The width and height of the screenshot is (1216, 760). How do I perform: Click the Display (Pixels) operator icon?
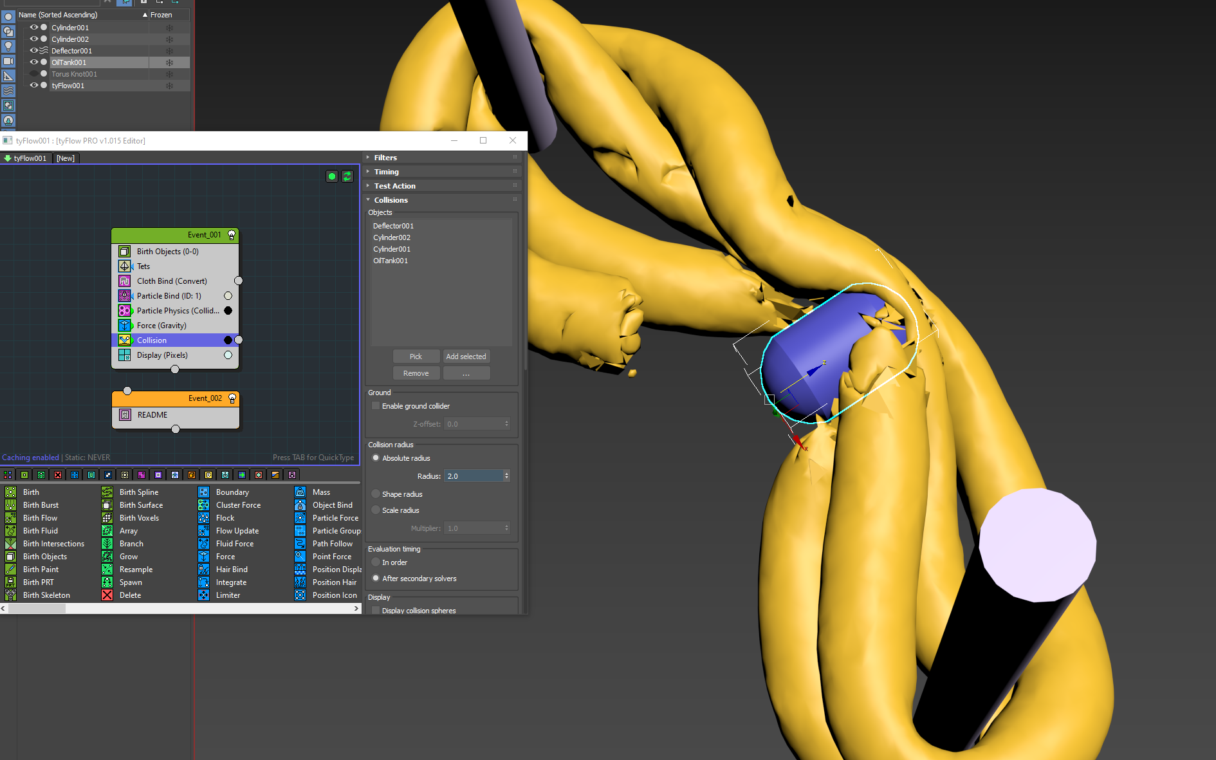point(124,355)
